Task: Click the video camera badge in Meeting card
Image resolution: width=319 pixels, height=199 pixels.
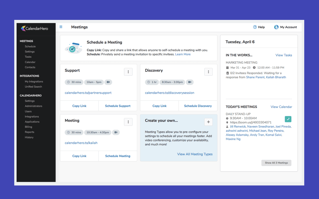Action: pos(116,132)
